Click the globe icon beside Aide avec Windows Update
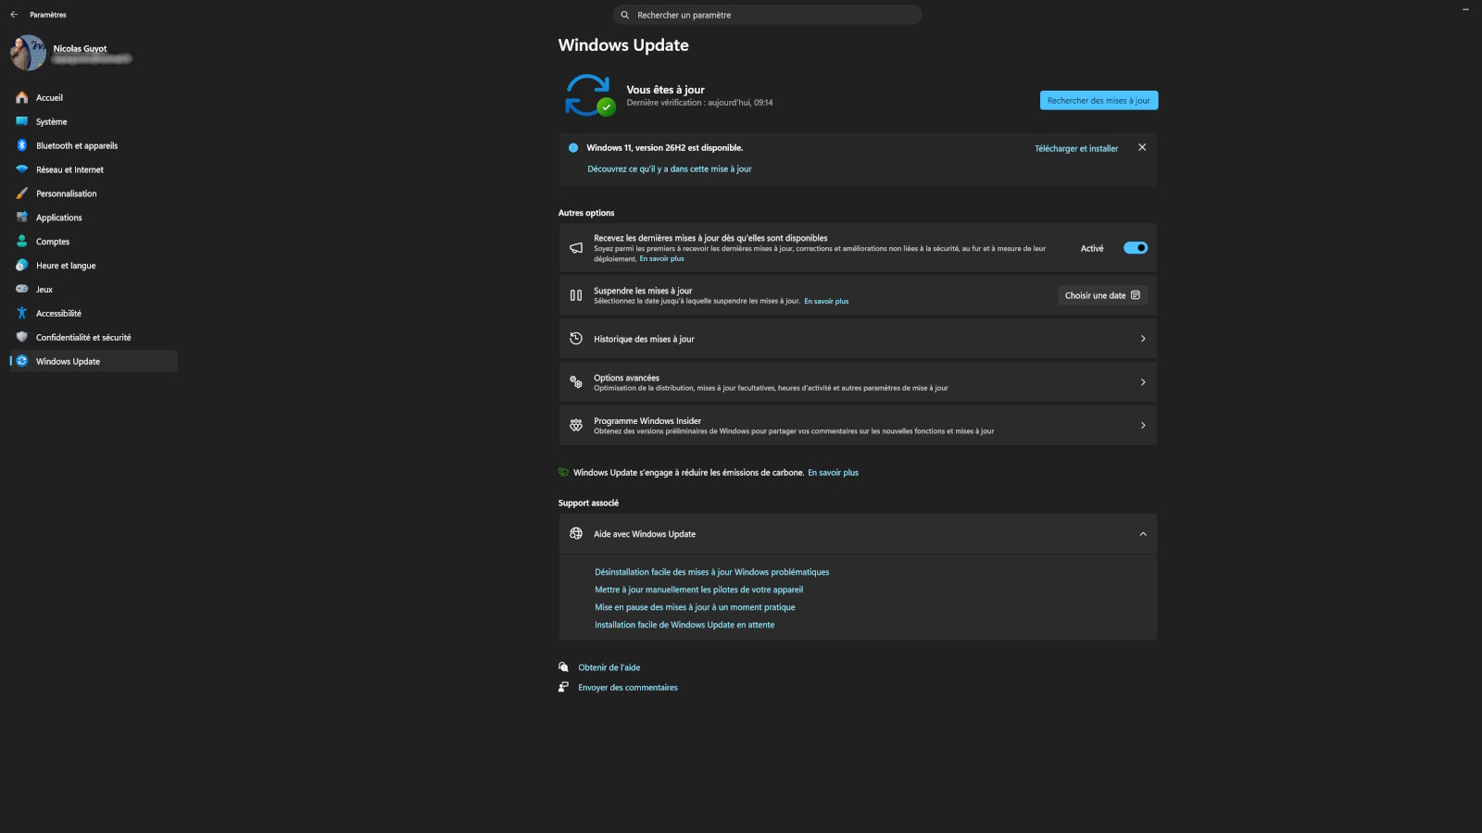Screen dimensions: 1482x833 click(576, 533)
